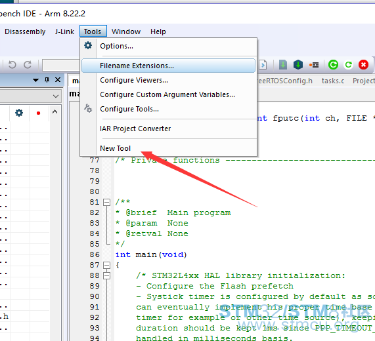Open the workspace configuration dropdown
This screenshot has width=375, height=341.
coord(56,96)
